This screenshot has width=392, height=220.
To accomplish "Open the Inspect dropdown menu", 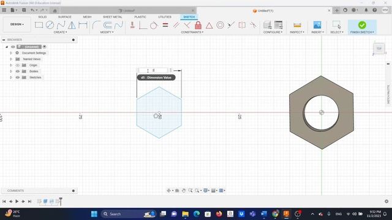I will tap(297, 32).
